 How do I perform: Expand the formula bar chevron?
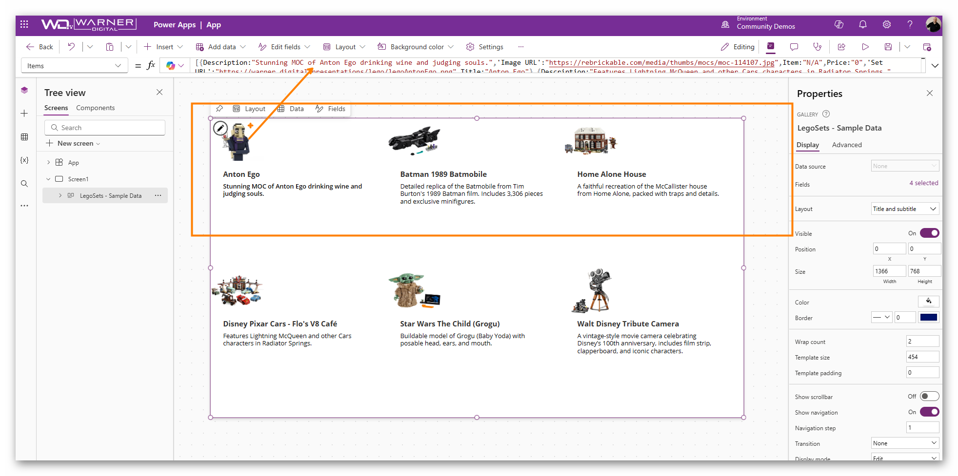point(935,65)
